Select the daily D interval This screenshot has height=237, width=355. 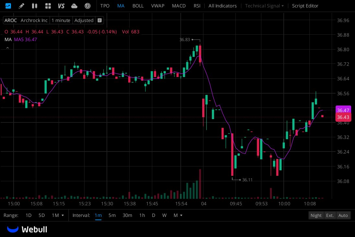coord(154,215)
